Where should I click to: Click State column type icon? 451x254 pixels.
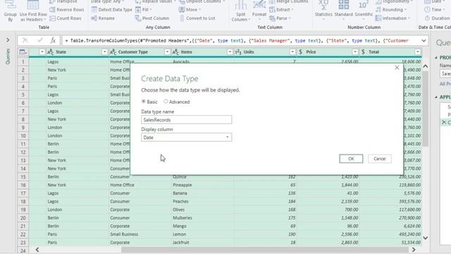50,52
